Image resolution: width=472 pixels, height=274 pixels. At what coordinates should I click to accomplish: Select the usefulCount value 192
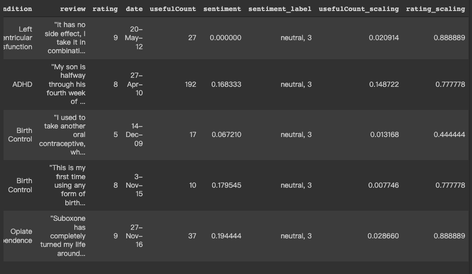tap(190, 84)
